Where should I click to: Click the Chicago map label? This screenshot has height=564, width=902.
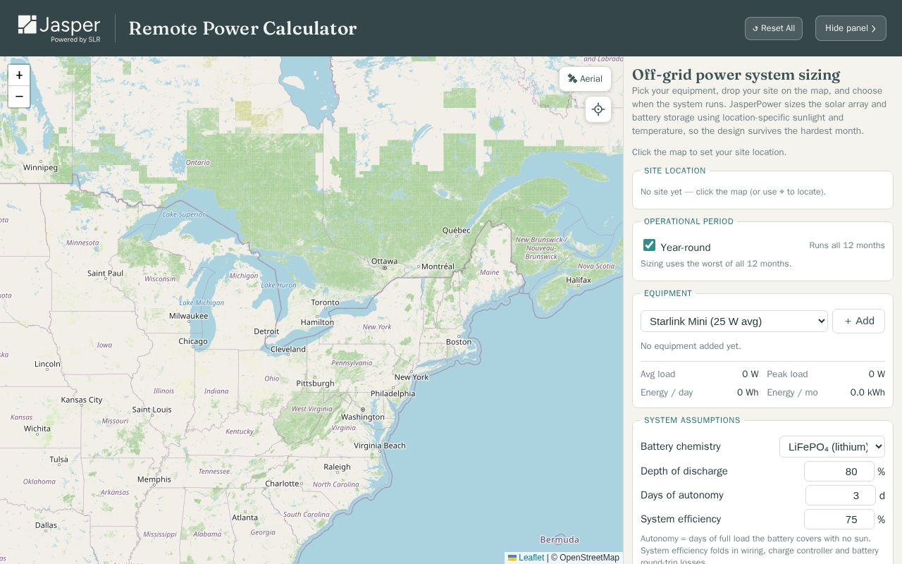coord(193,341)
